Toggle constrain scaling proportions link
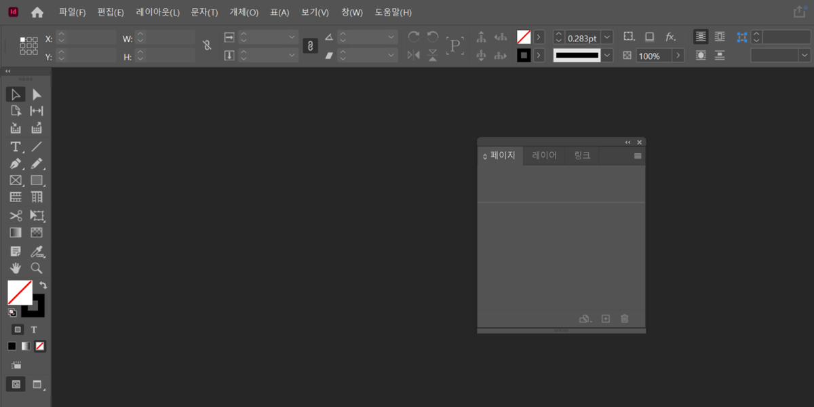Viewport: 814px width, 407px height. point(310,45)
